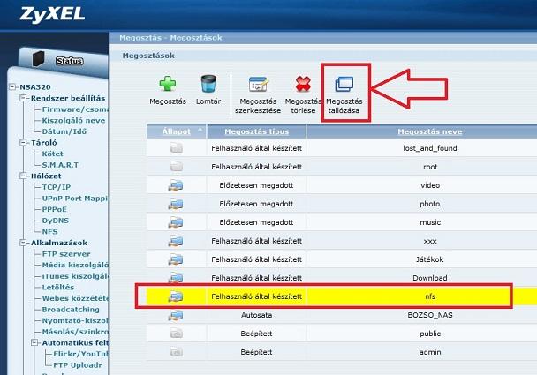Open Nyomtató-kiszolgáló in the sidebar
The width and height of the screenshot is (537, 375).
[x=75, y=320]
